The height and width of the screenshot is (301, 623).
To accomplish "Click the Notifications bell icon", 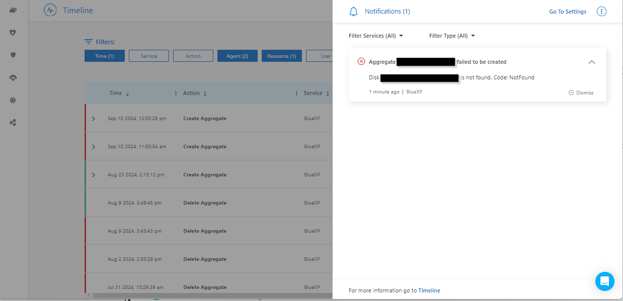I will click(x=353, y=11).
